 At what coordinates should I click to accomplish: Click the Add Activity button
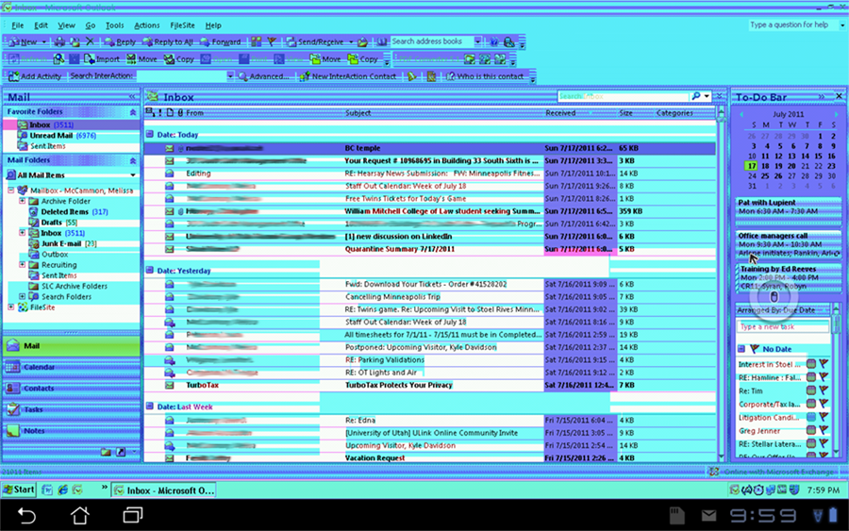click(35, 76)
